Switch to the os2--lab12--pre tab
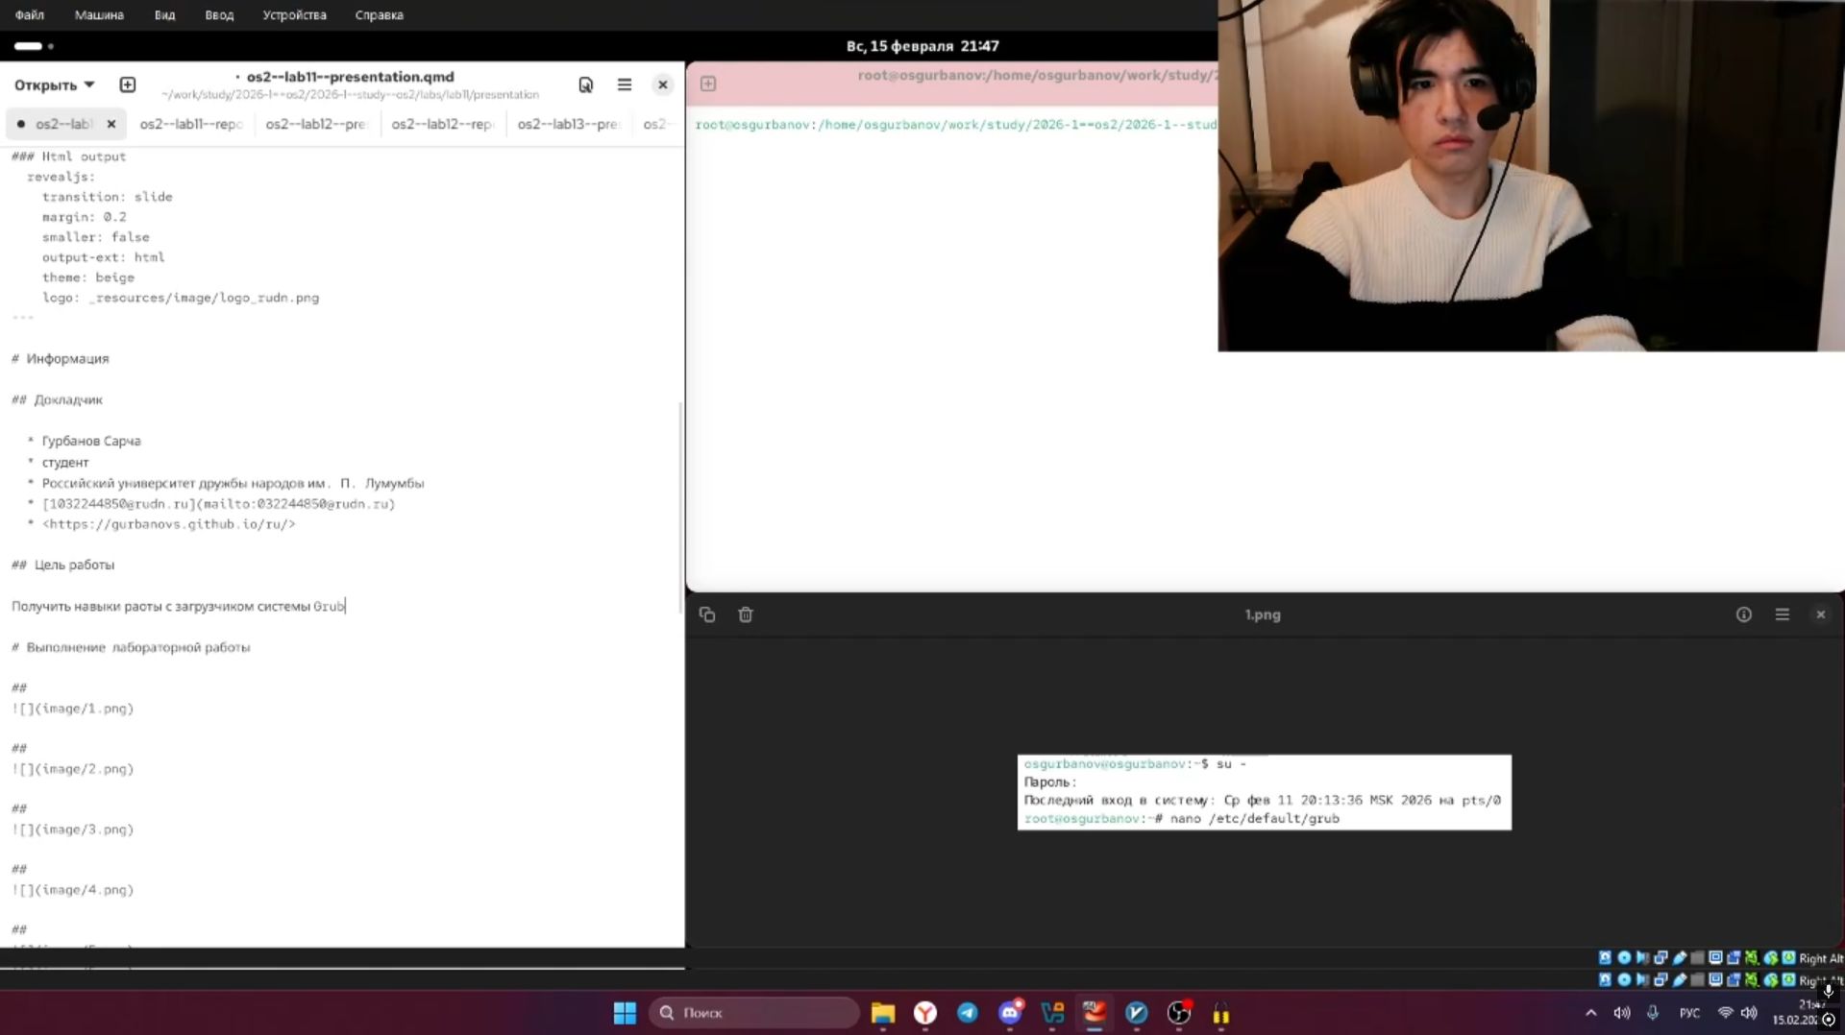1845x1035 pixels. [315, 124]
